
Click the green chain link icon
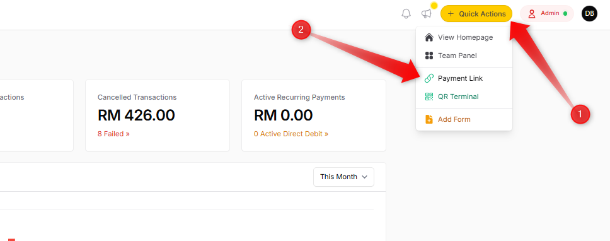tap(429, 78)
